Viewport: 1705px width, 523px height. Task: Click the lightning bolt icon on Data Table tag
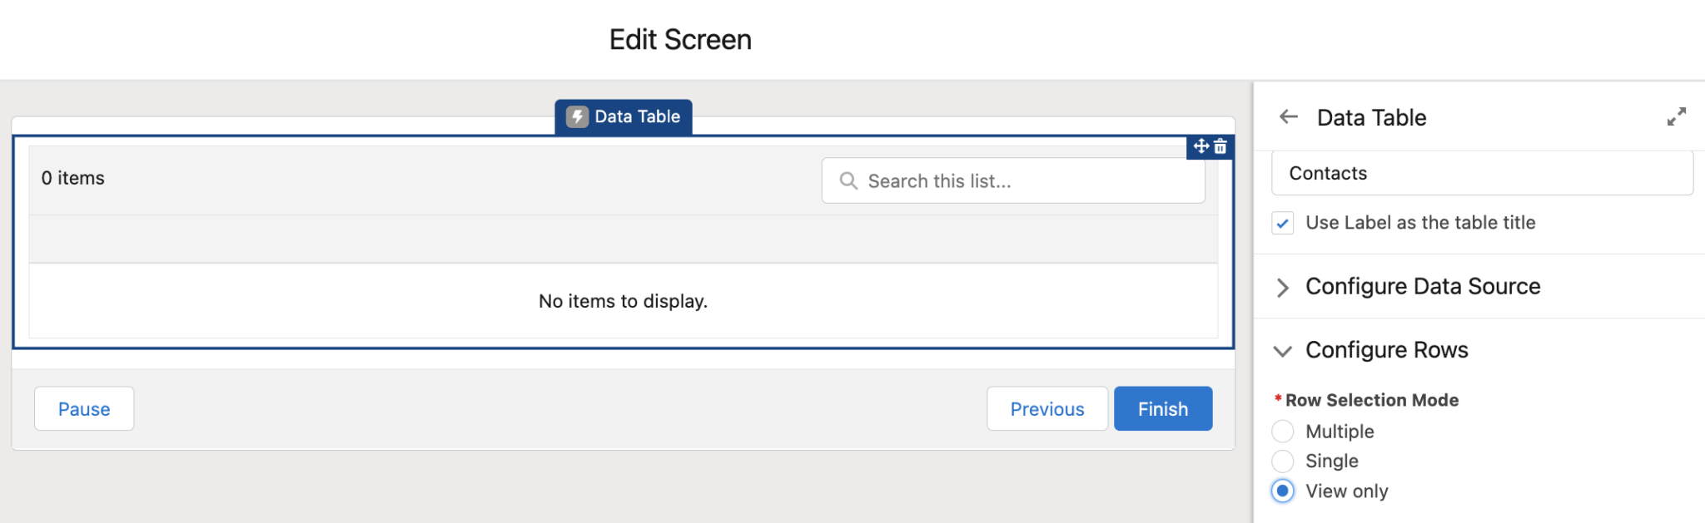tap(577, 116)
